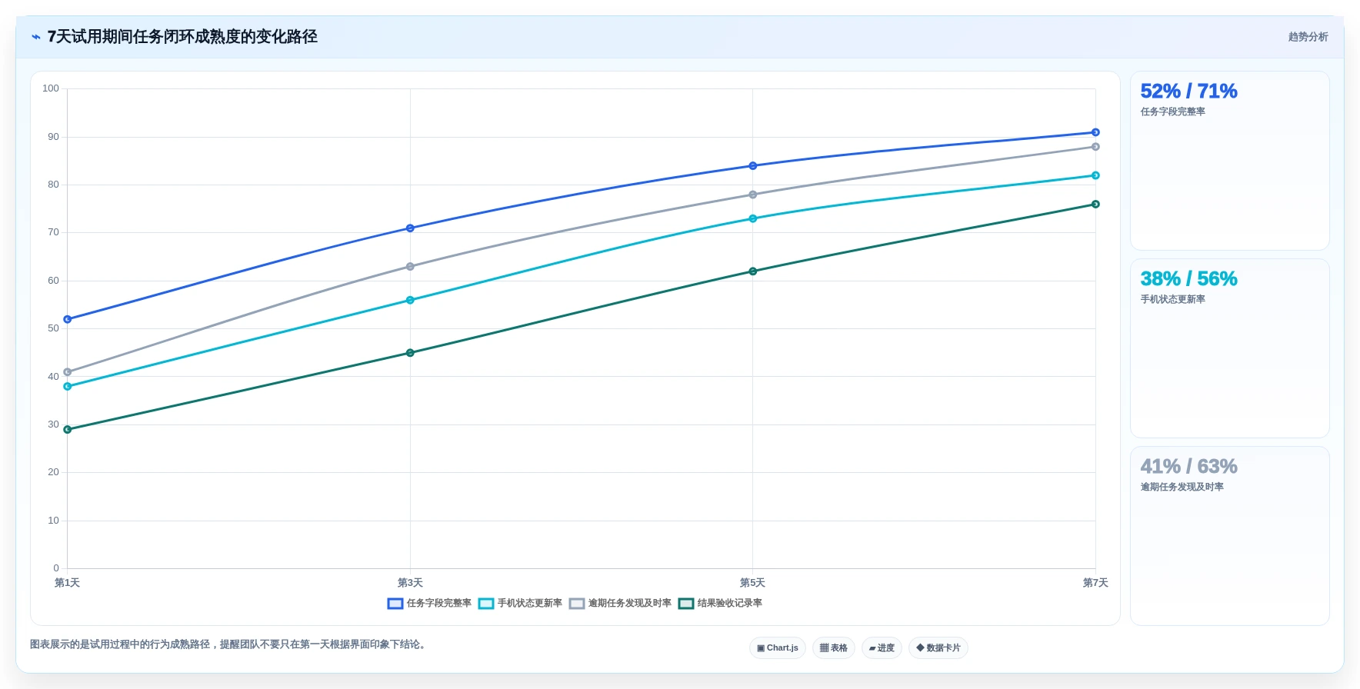Click the cyan data point at 第5天
Screen dimensions: 1360x689
753,218
